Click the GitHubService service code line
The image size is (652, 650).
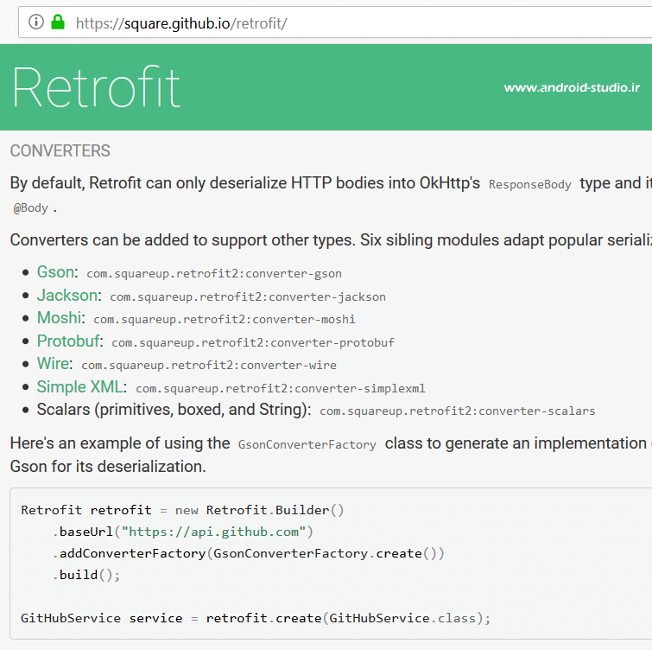(256, 618)
